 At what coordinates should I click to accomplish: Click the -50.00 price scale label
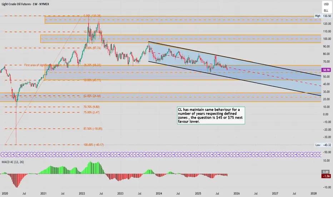[x=327, y=152]
